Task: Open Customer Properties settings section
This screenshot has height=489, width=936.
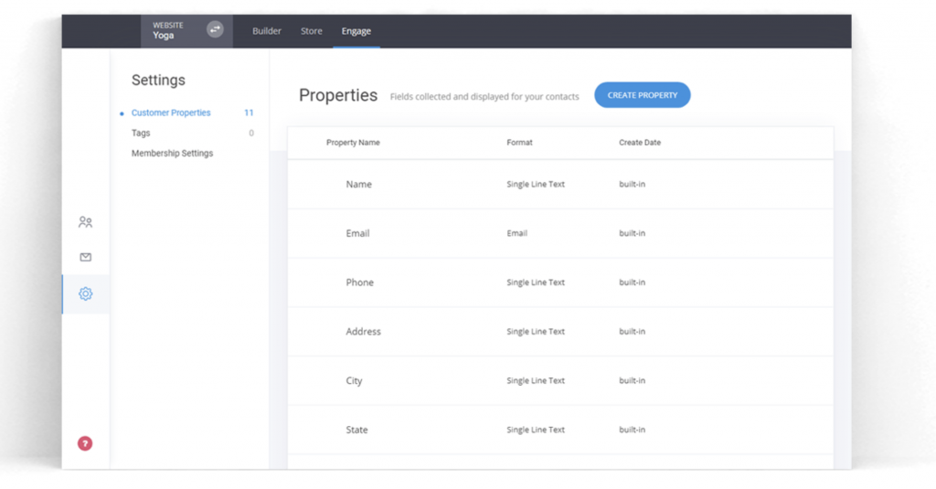Action: [171, 113]
